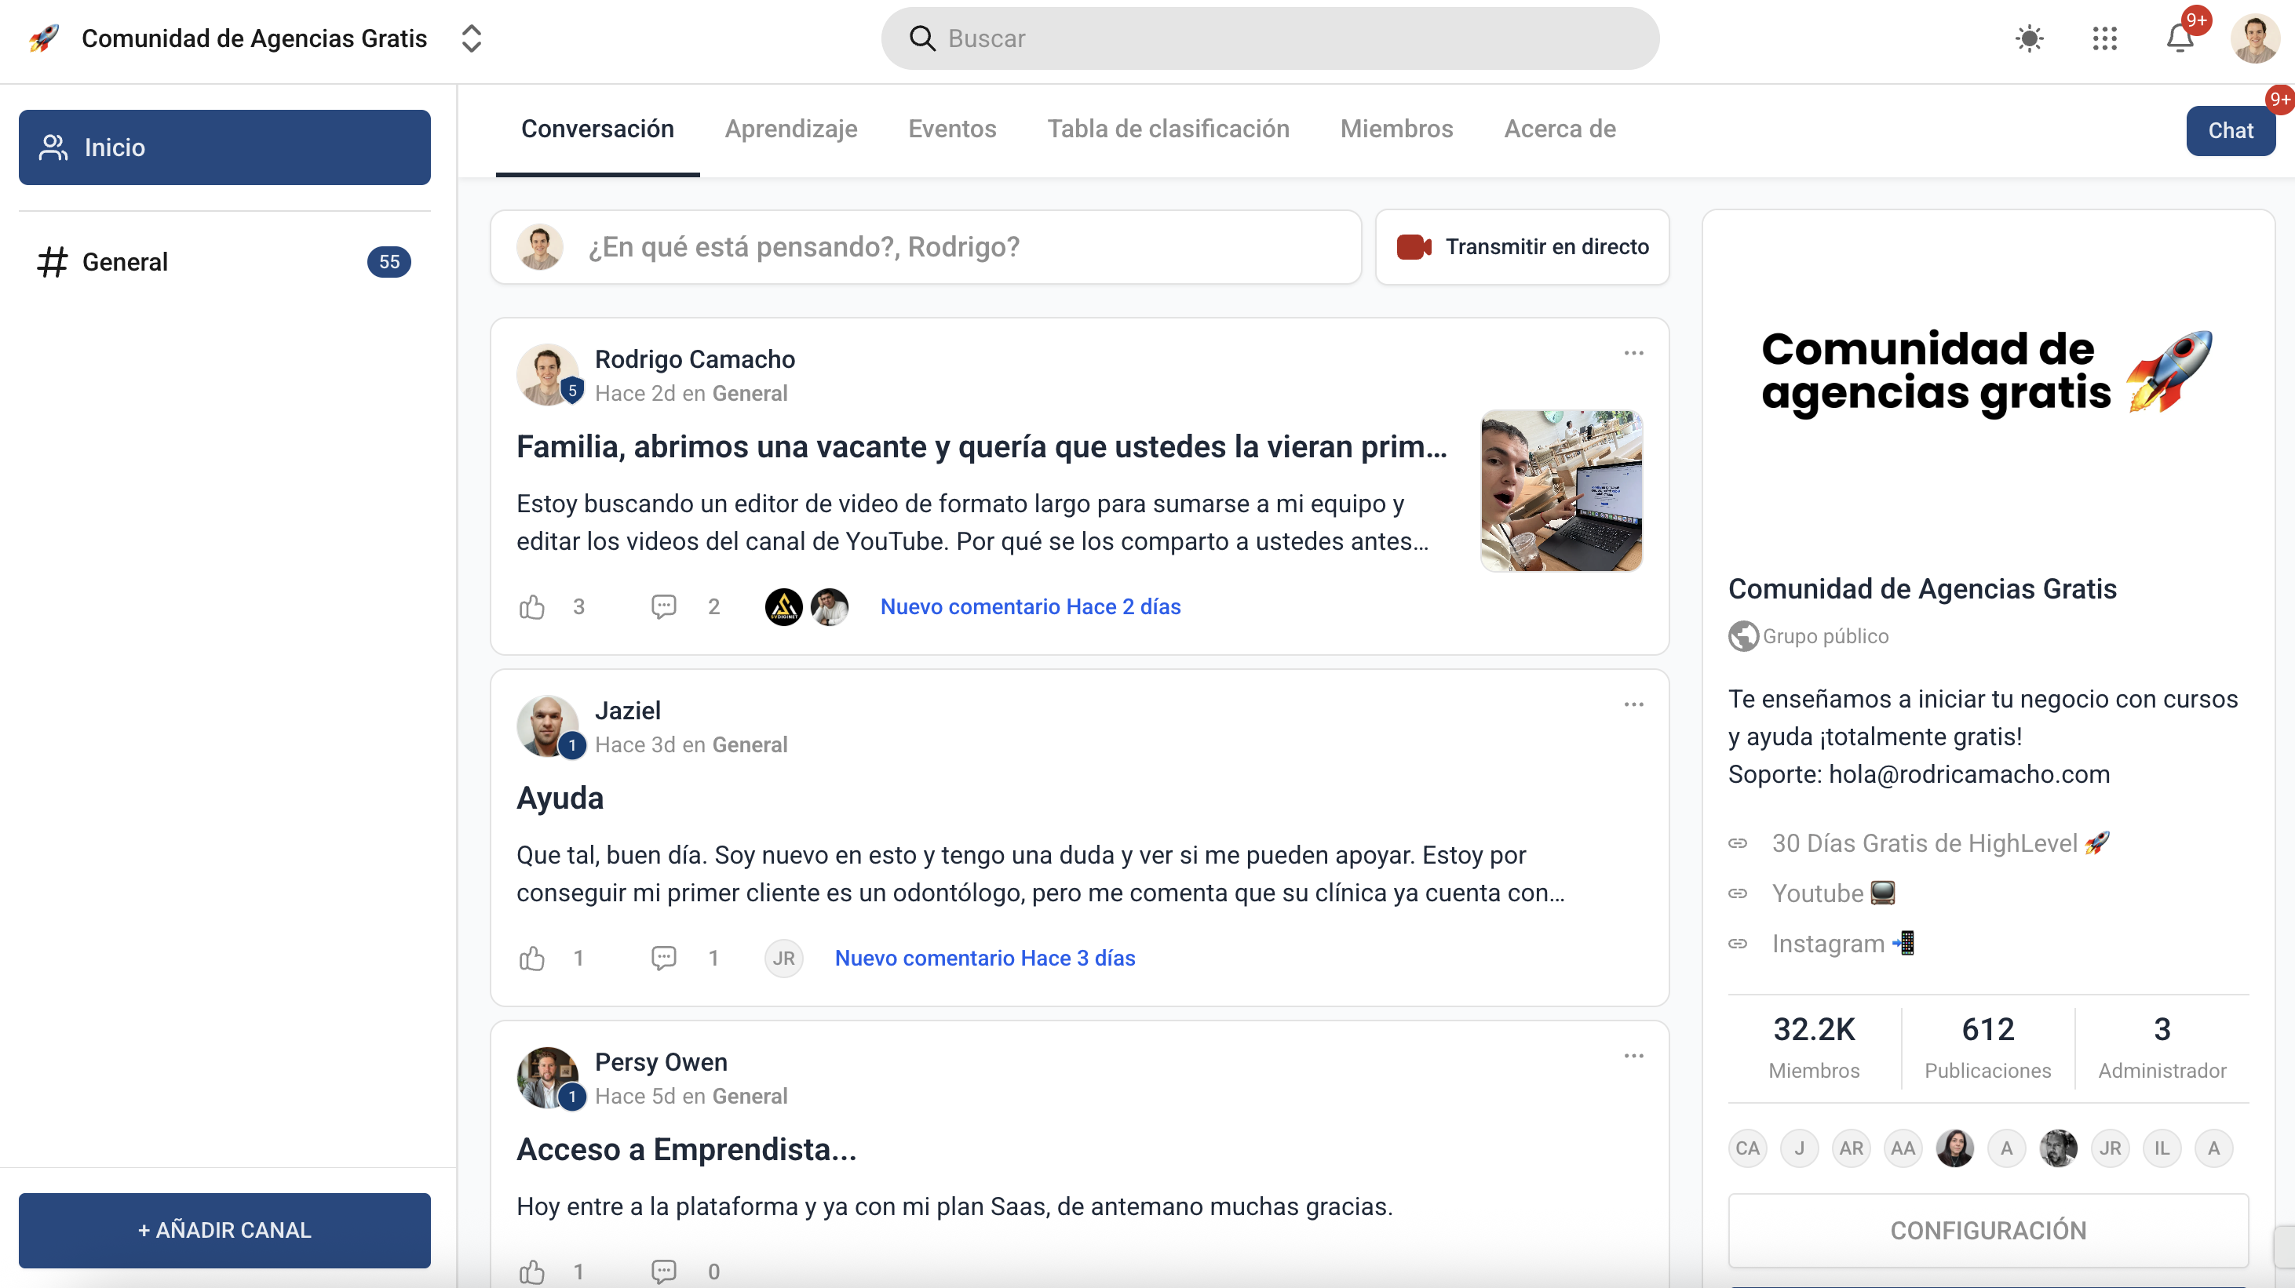This screenshot has width=2295, height=1288.
Task: Click the AA member avatar
Action: click(x=1902, y=1148)
